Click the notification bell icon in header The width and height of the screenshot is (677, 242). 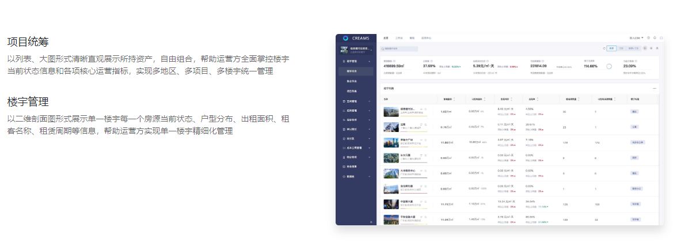pos(655,38)
